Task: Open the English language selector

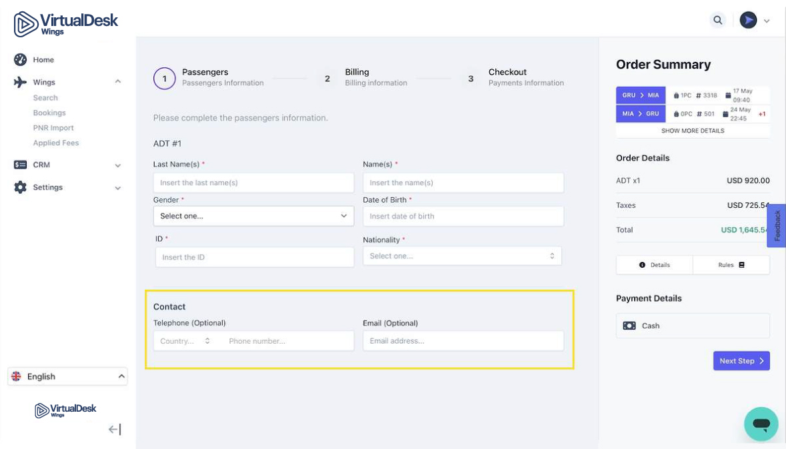Action: pos(67,376)
